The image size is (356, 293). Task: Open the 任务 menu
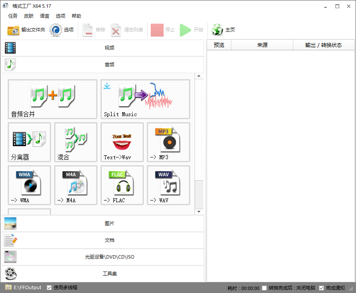13,16
